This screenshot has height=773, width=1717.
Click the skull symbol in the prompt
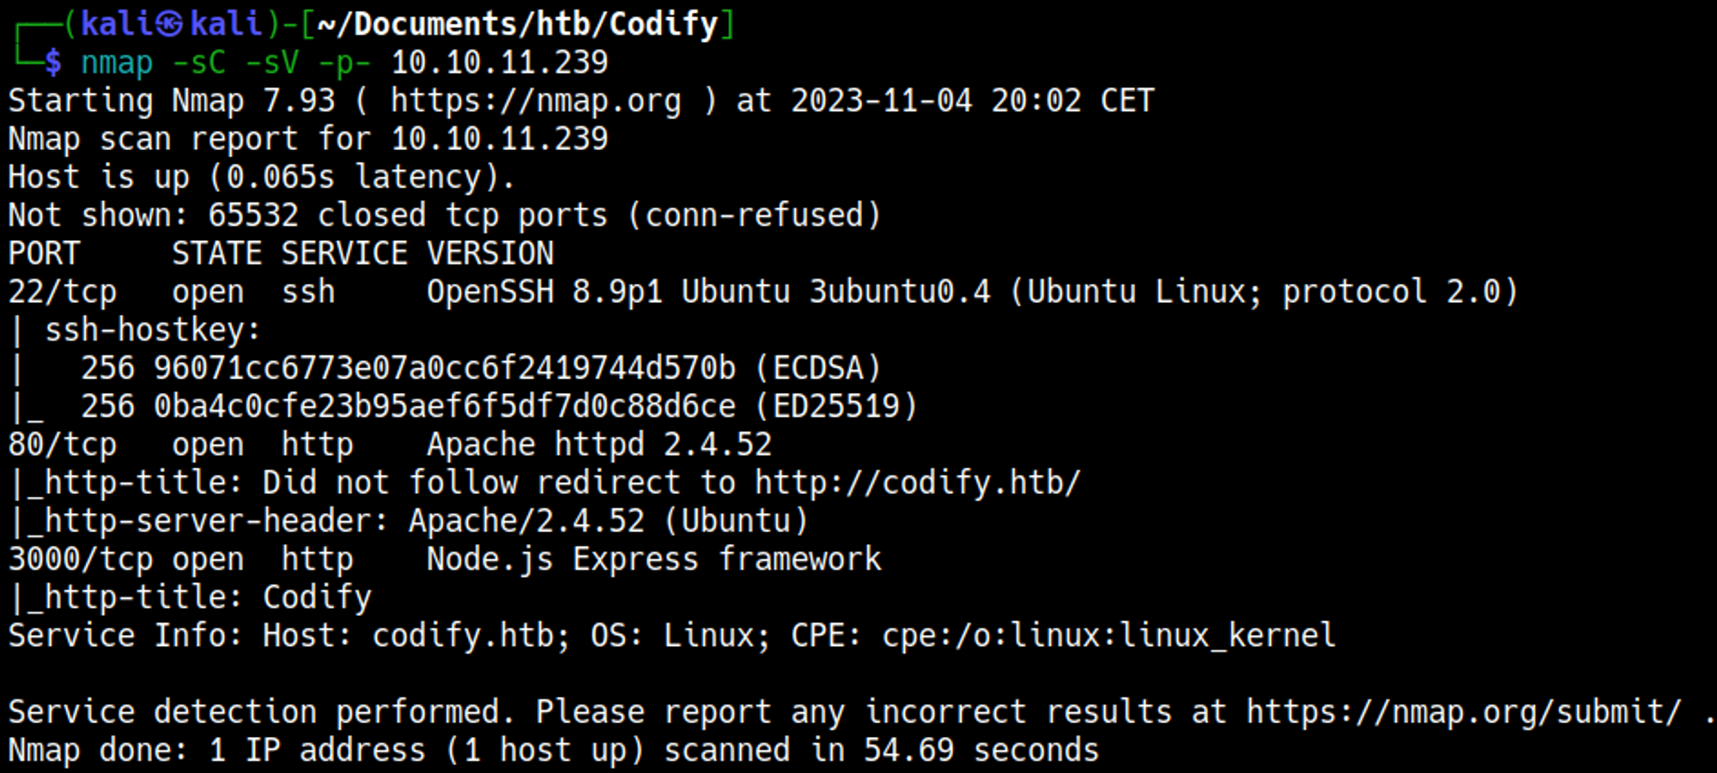pos(169,24)
